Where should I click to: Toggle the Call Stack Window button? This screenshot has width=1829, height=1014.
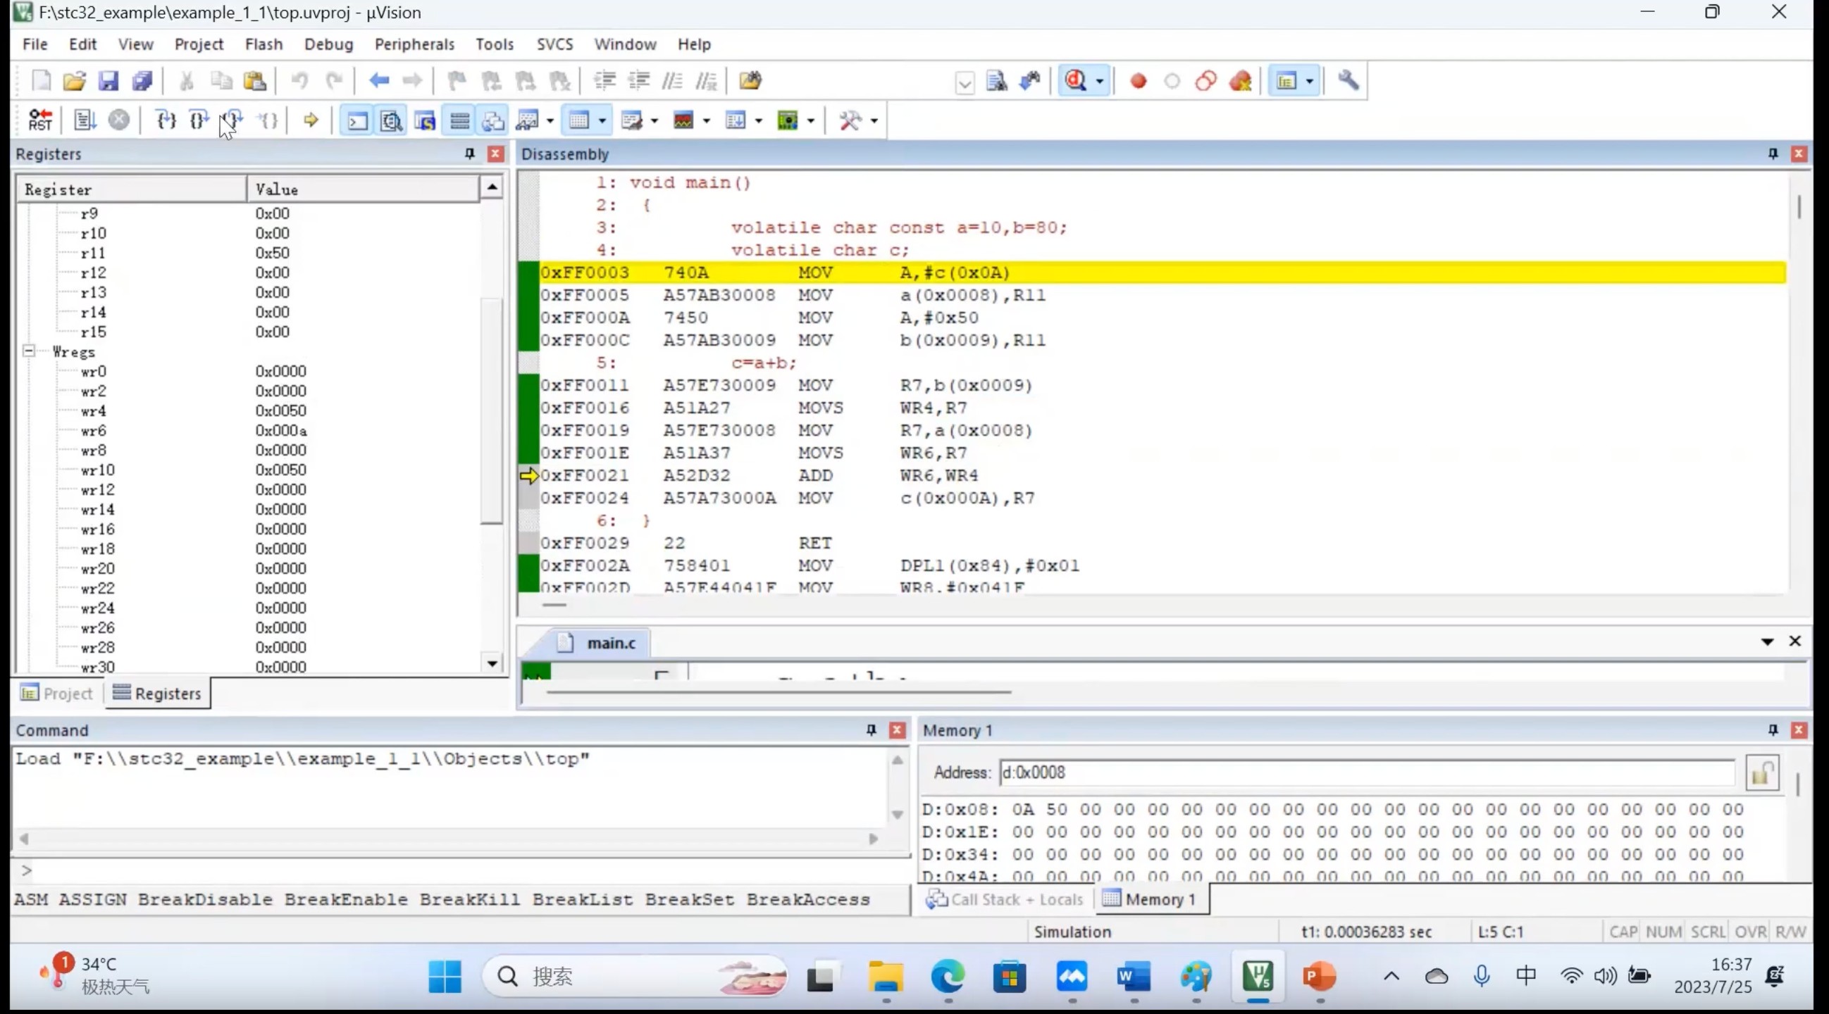click(493, 120)
